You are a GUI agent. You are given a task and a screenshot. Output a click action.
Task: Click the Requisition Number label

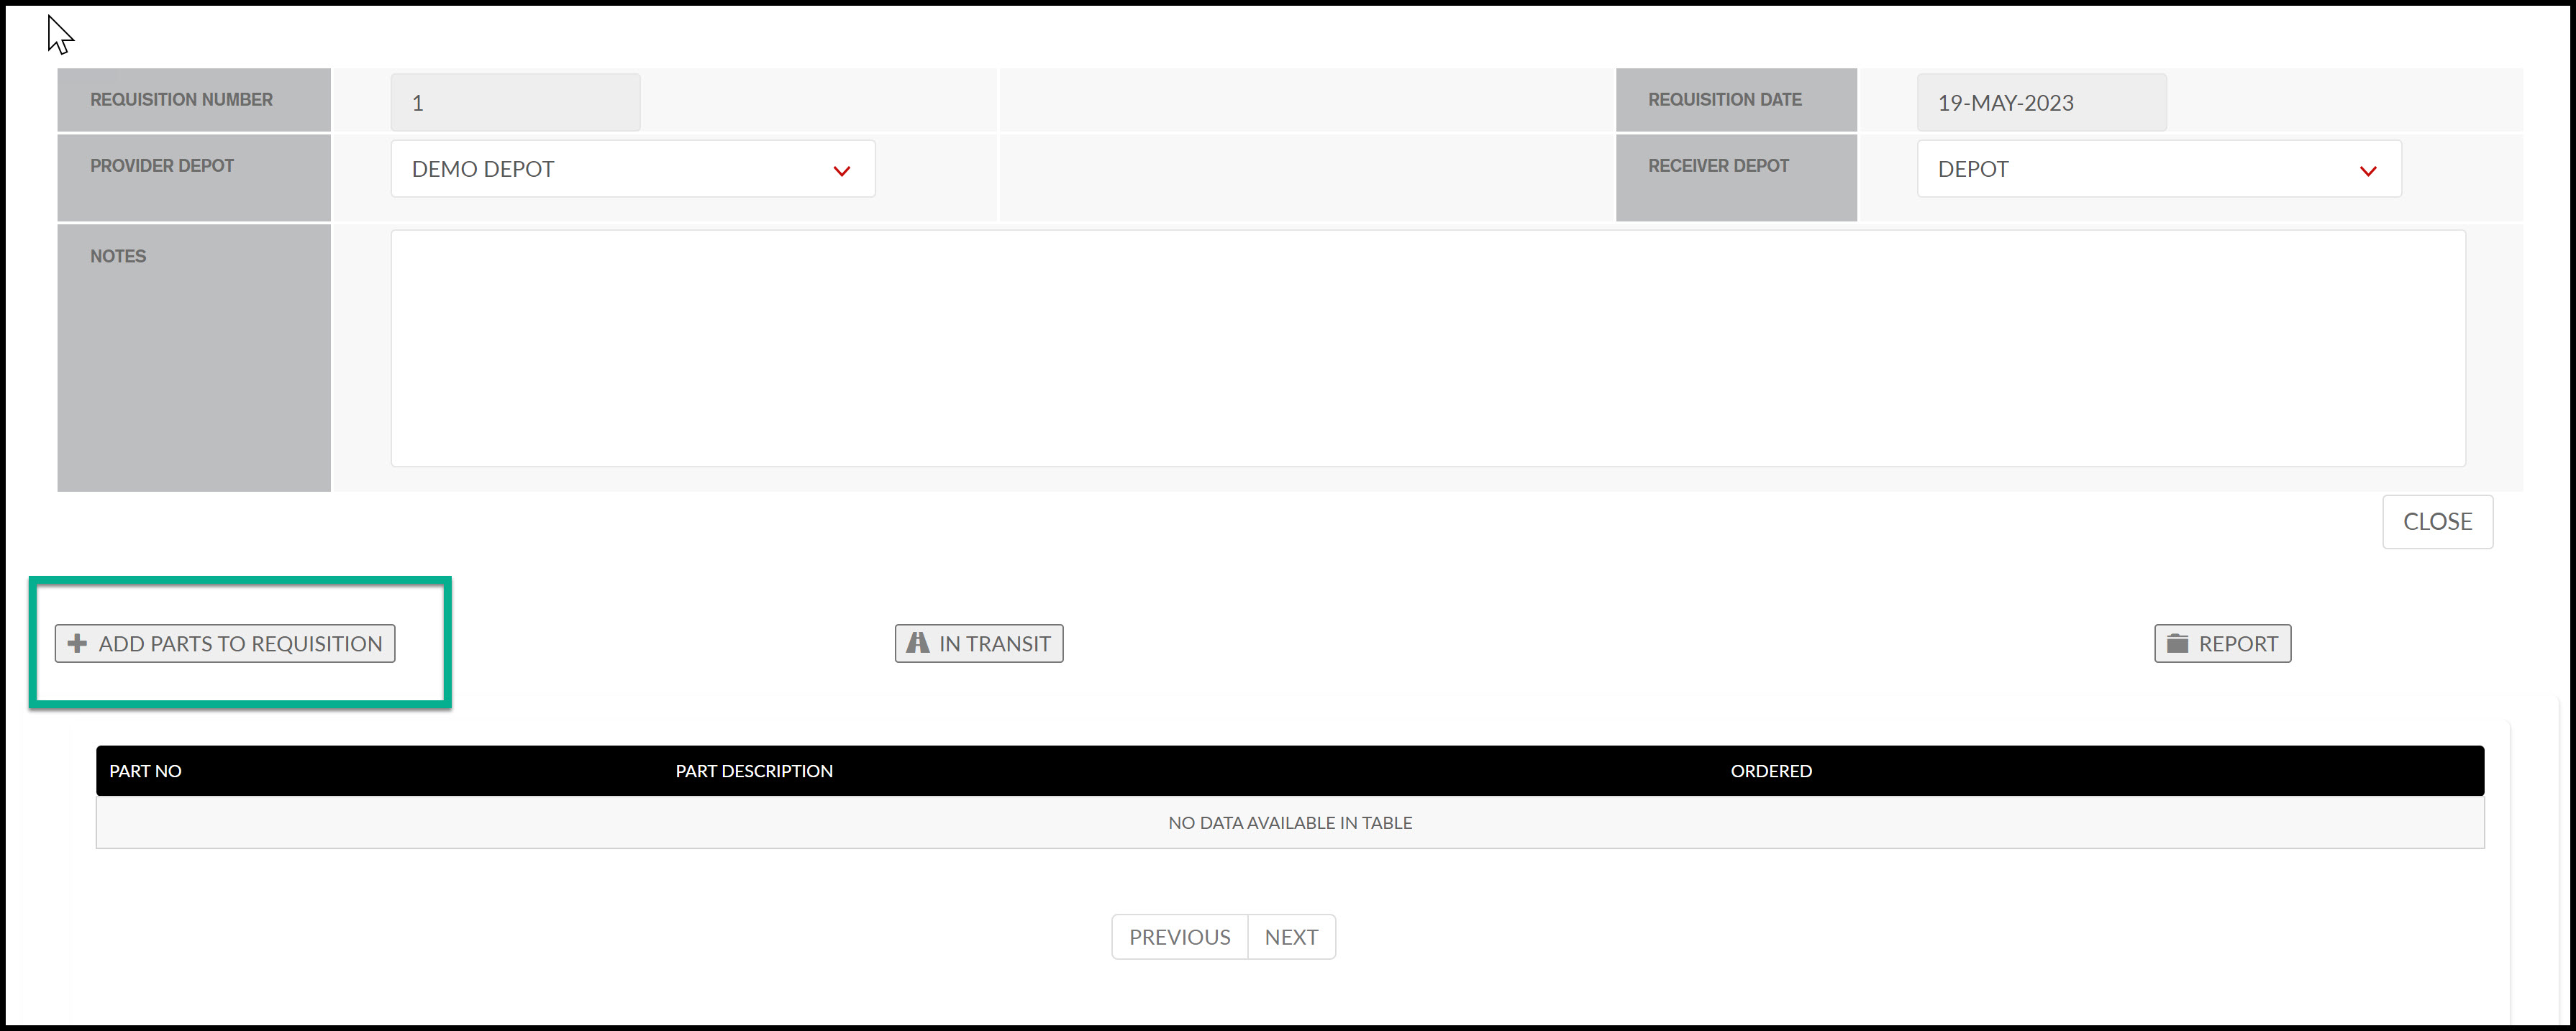click(181, 100)
